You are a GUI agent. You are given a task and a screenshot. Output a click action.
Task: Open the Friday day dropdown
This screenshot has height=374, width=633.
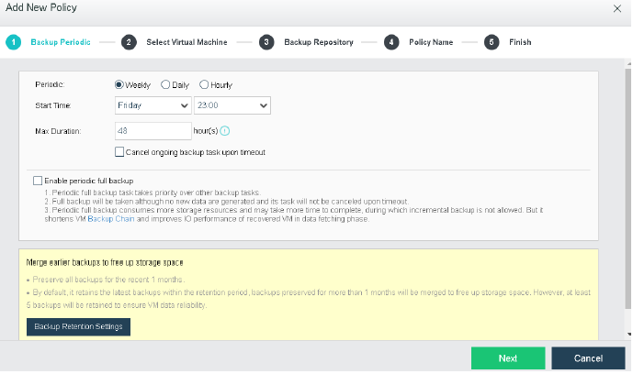[153, 106]
